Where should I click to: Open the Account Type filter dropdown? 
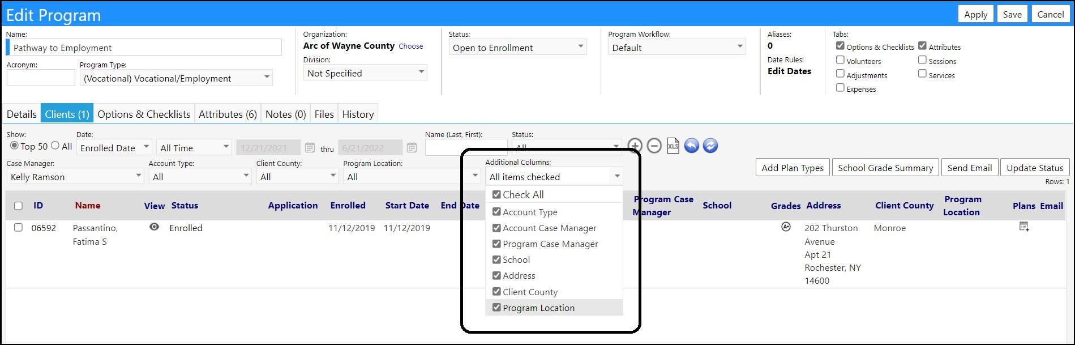click(200, 177)
